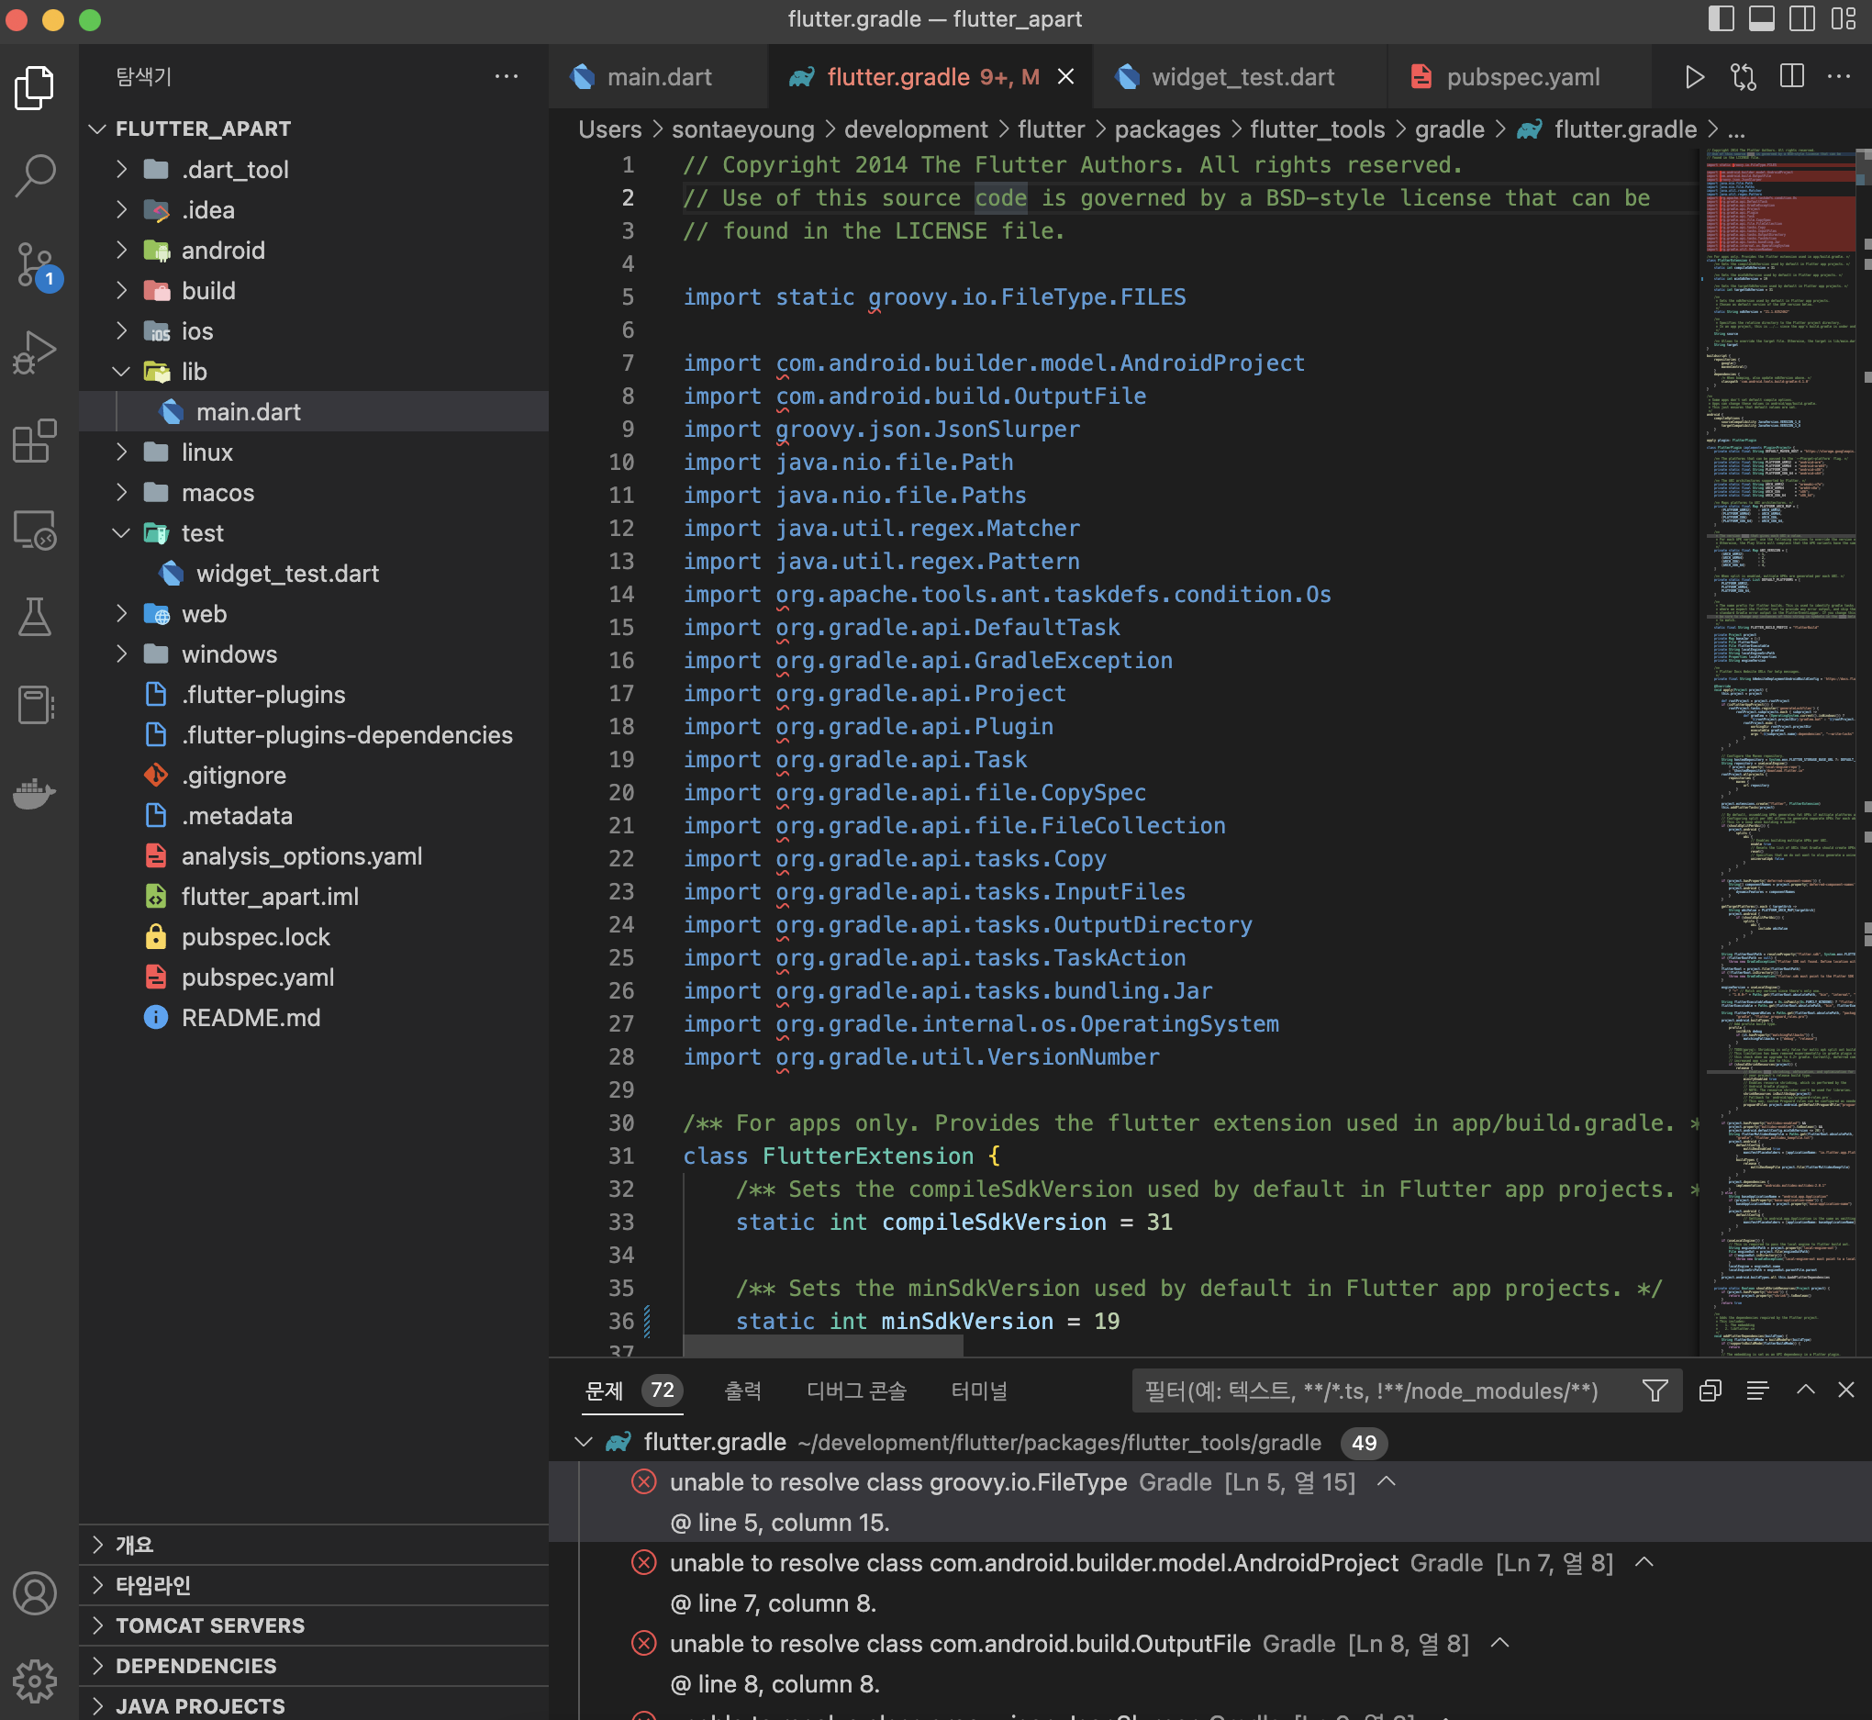Expand the 개요 outline section
This screenshot has width=1872, height=1720.
point(314,1545)
